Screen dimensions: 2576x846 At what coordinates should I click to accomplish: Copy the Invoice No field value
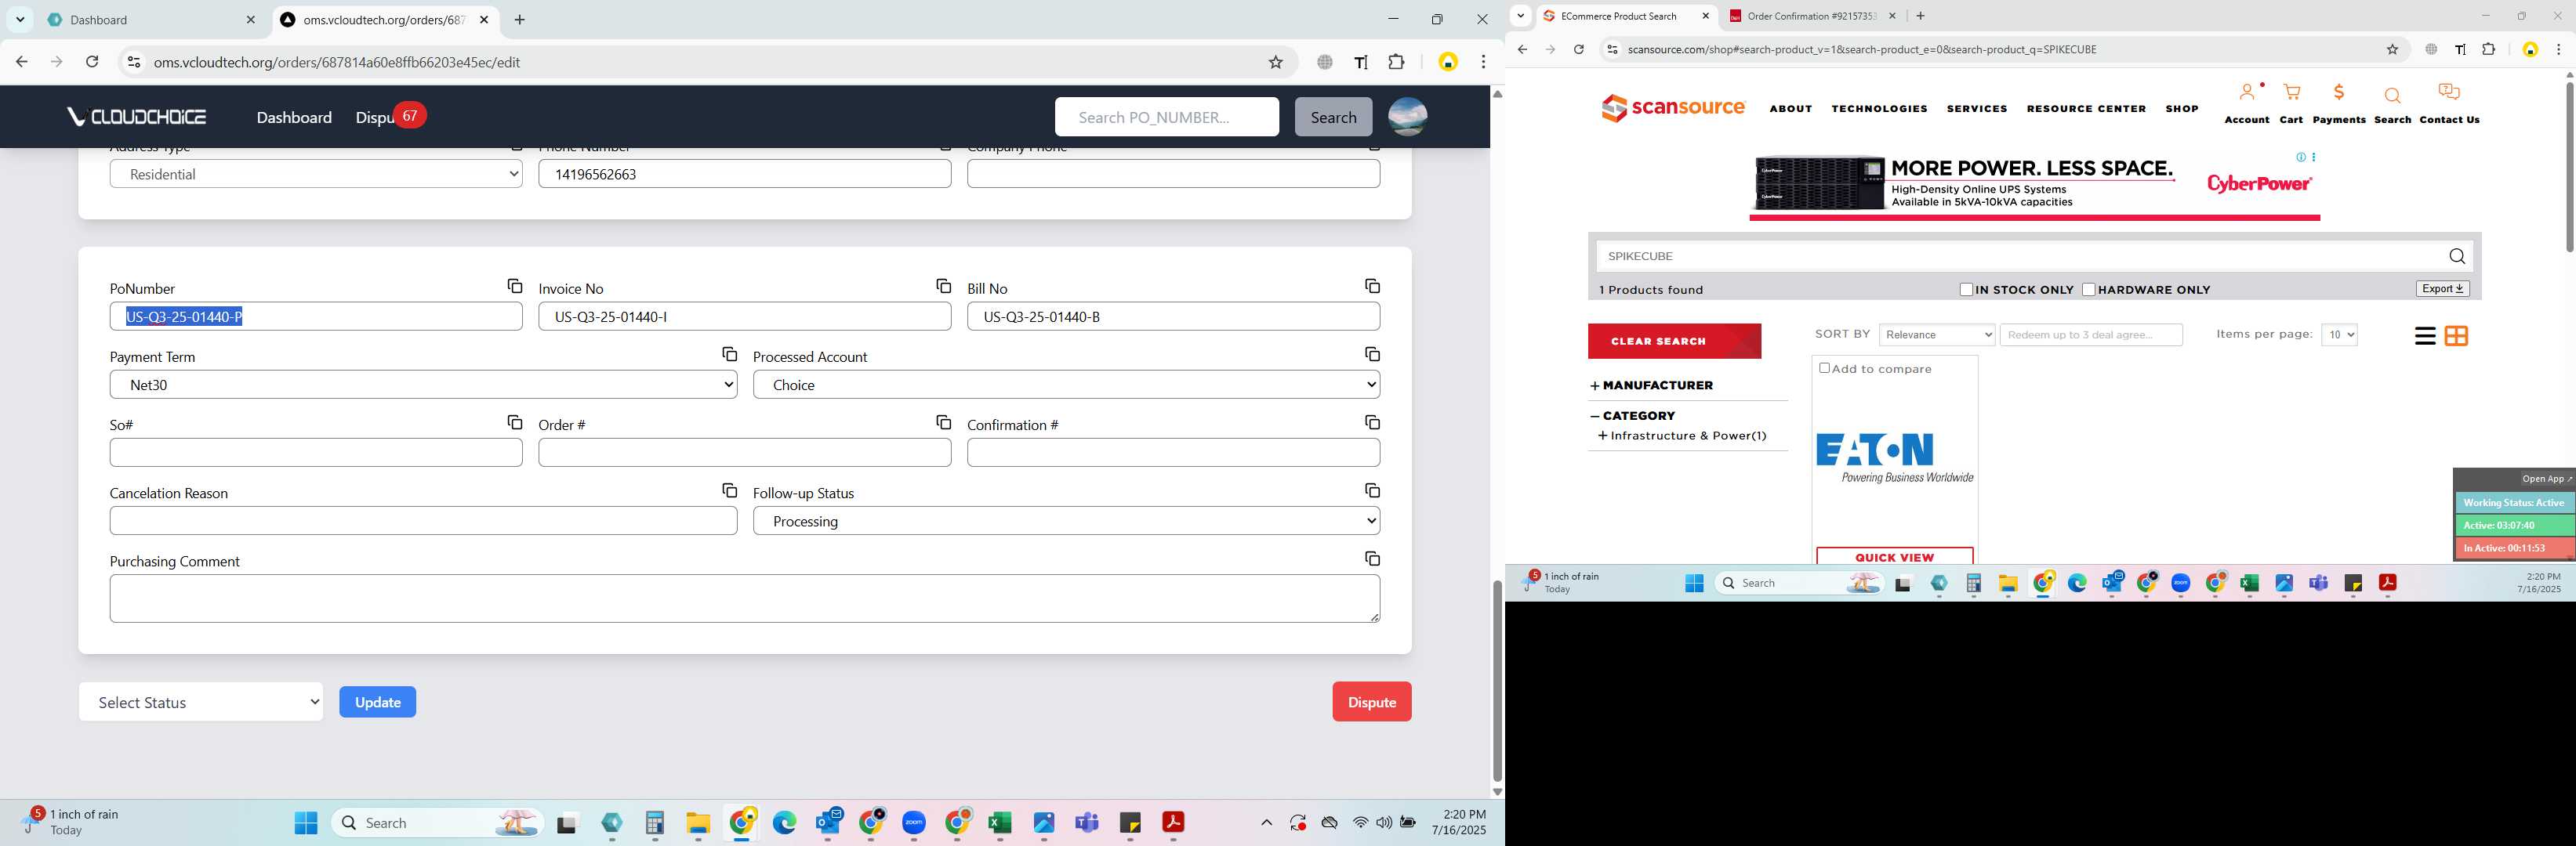[943, 287]
